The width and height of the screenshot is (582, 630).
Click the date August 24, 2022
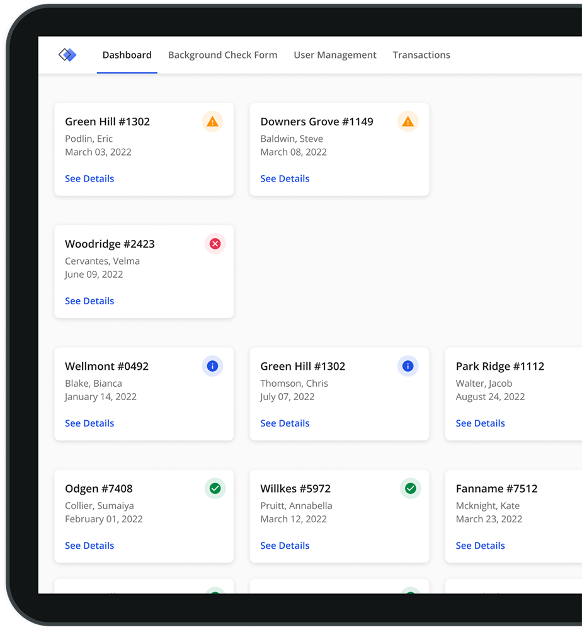pos(491,396)
